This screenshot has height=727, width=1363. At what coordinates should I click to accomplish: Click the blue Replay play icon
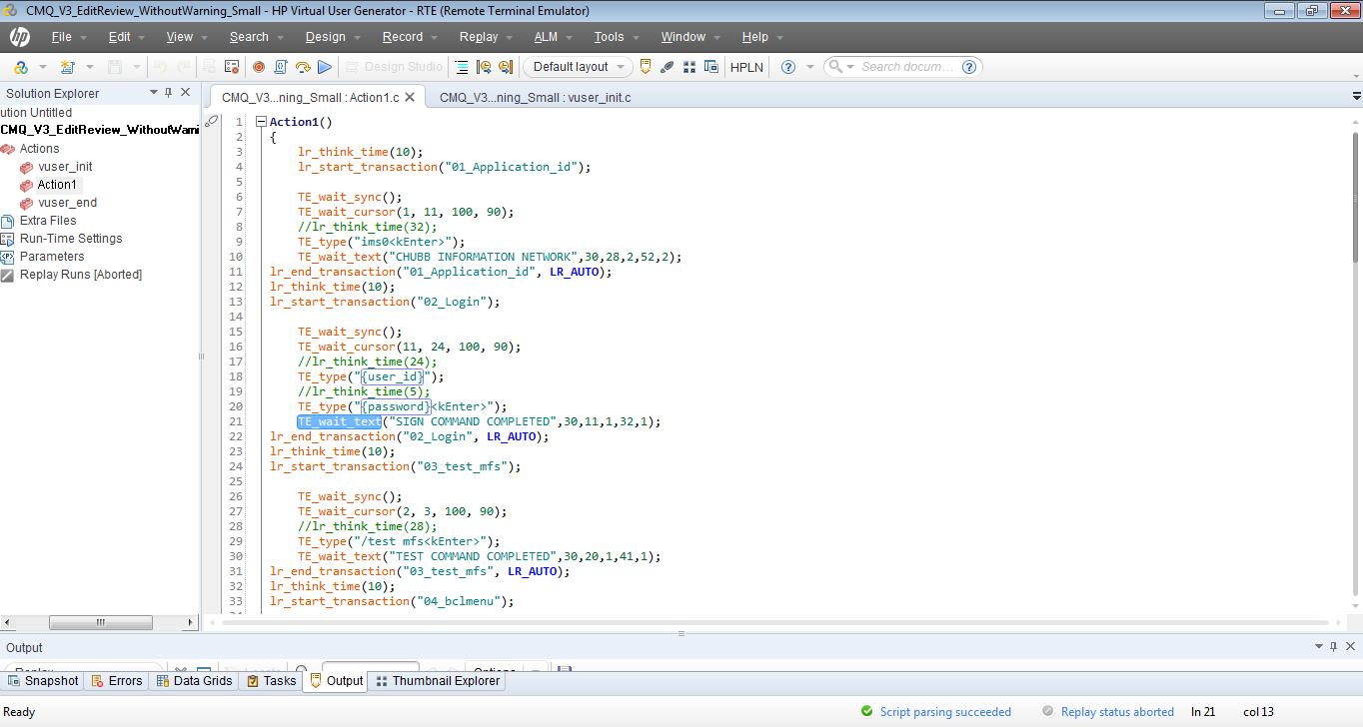tap(325, 67)
